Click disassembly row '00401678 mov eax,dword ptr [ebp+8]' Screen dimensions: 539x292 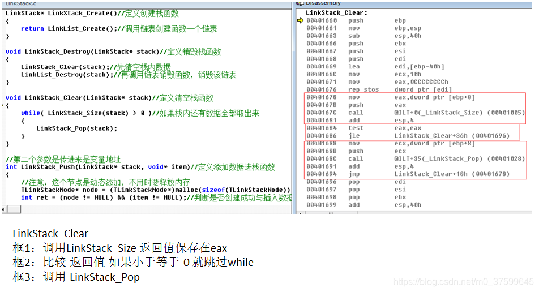[391, 97]
